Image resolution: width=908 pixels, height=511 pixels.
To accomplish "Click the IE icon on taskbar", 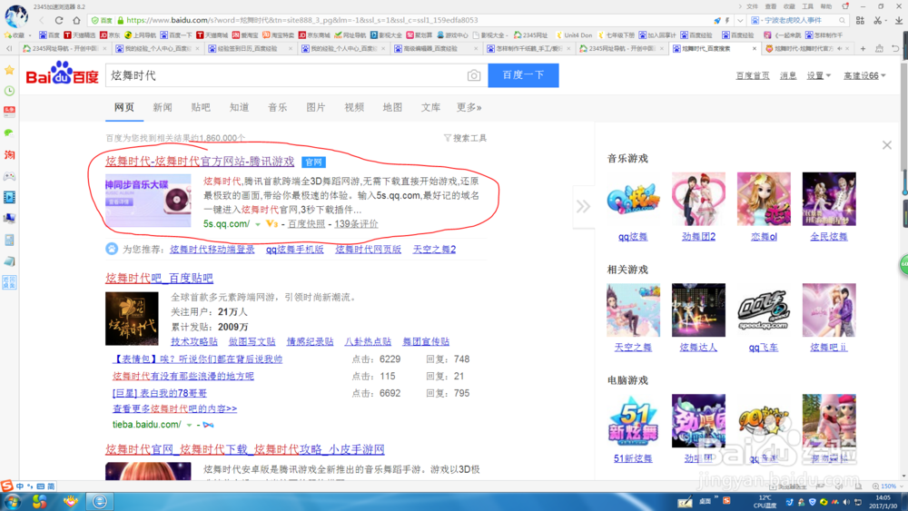I will pyautogui.click(x=100, y=501).
